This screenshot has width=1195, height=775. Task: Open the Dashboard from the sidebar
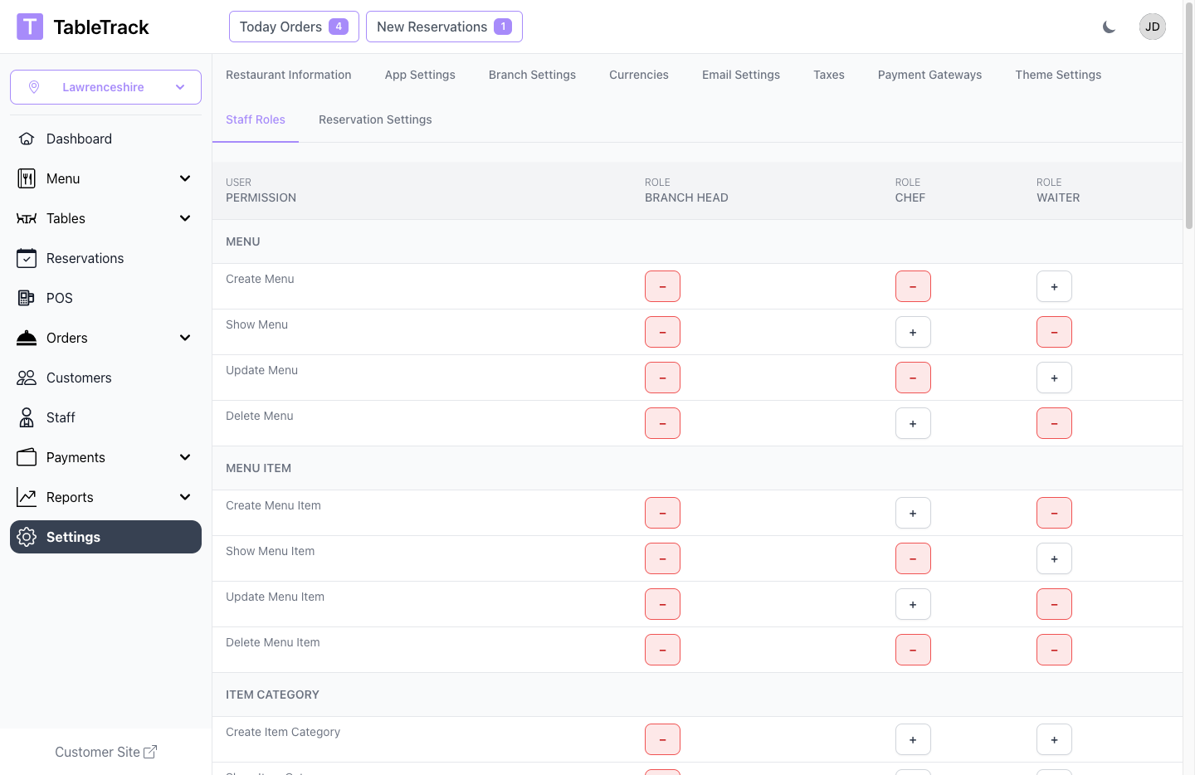[x=79, y=139]
